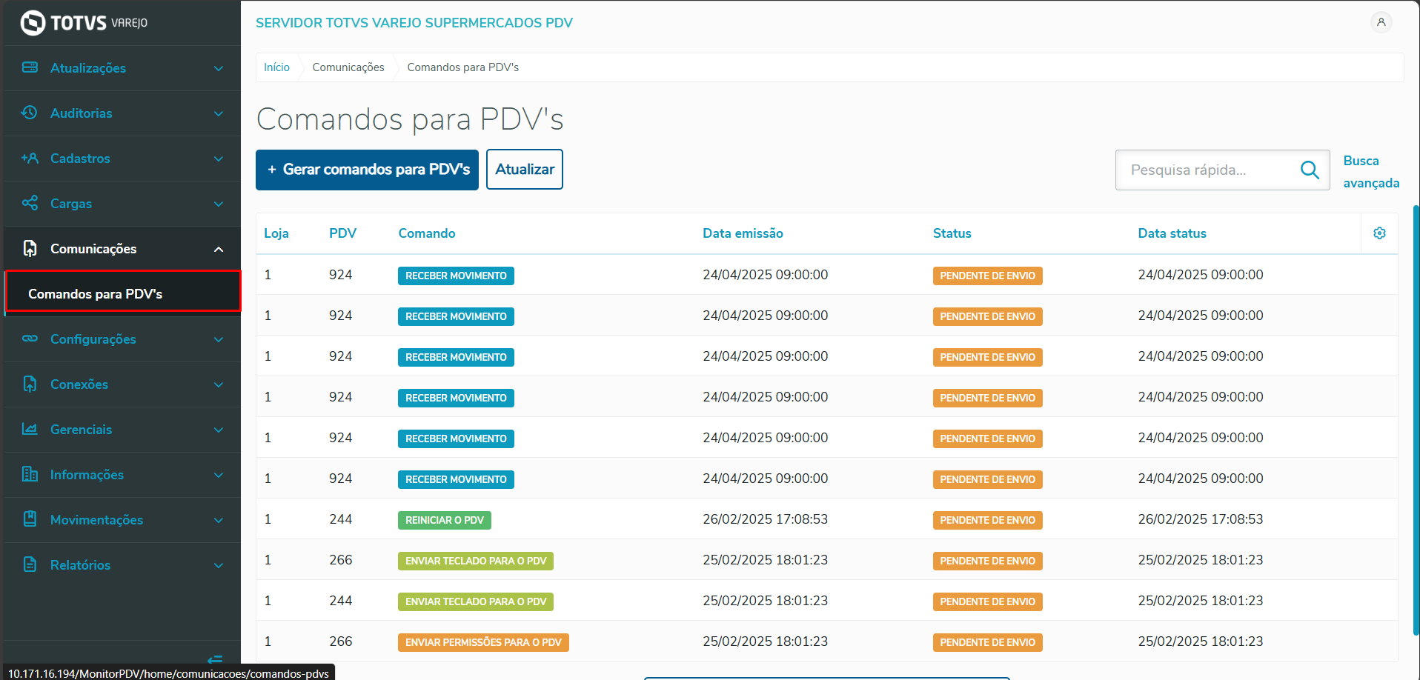
Task: Expand the Relatórios menu chevron
Action: (x=219, y=565)
